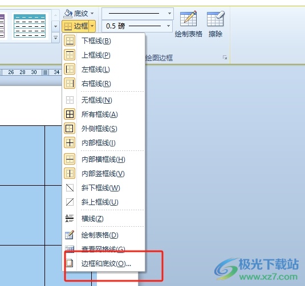Move the table styles gallery down one row
This screenshot has height=286, width=305.
point(55,26)
